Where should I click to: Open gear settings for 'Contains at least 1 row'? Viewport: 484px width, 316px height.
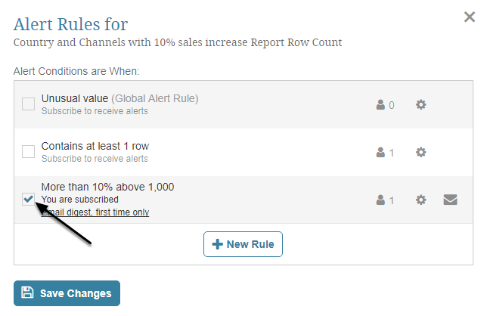click(421, 152)
